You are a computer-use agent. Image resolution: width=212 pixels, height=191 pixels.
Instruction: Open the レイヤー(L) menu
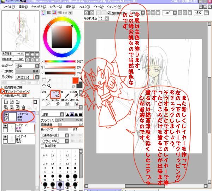pyautogui.click(x=56, y=7)
